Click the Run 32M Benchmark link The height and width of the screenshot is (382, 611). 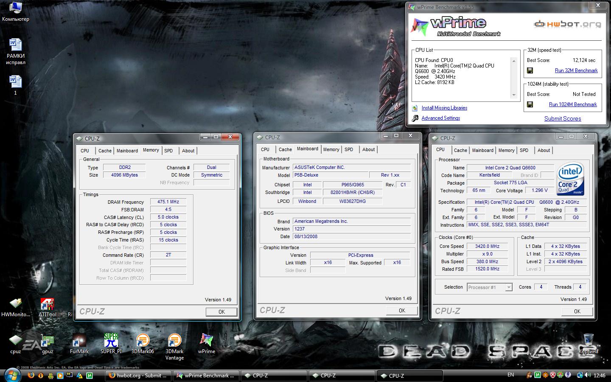(576, 70)
